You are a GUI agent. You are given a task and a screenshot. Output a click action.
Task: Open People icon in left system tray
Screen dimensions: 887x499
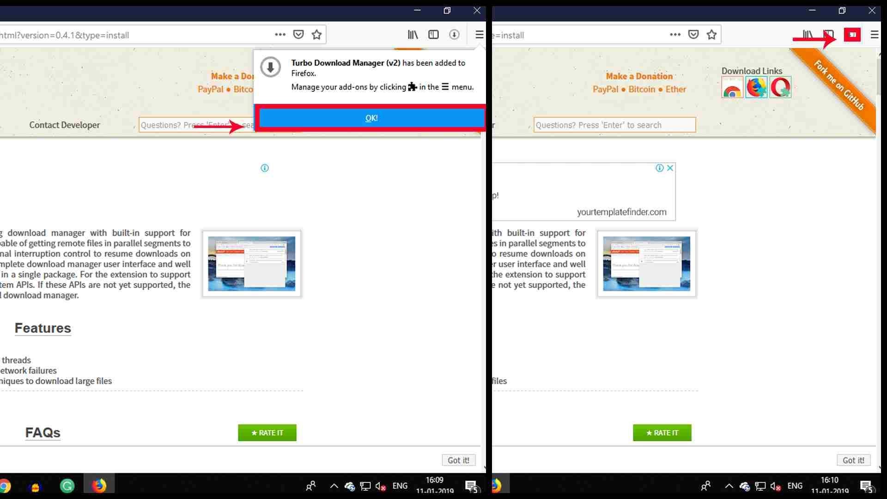click(x=311, y=486)
